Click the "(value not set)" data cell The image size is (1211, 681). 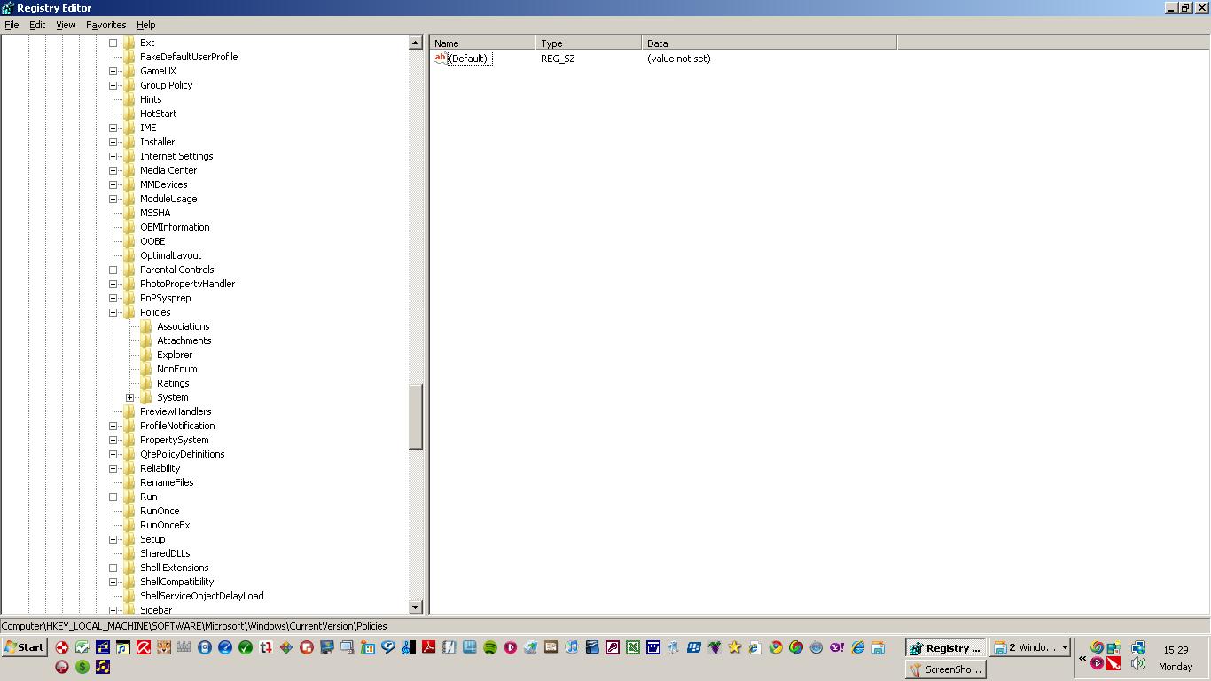coord(679,59)
